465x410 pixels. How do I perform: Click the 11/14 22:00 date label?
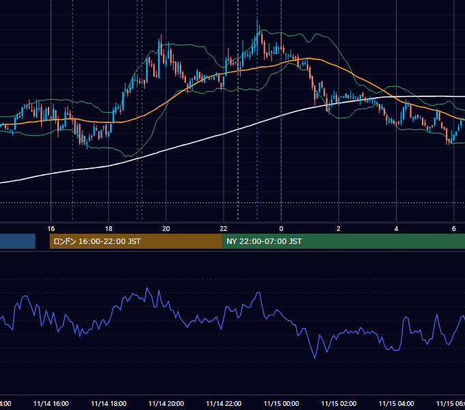(x=224, y=403)
